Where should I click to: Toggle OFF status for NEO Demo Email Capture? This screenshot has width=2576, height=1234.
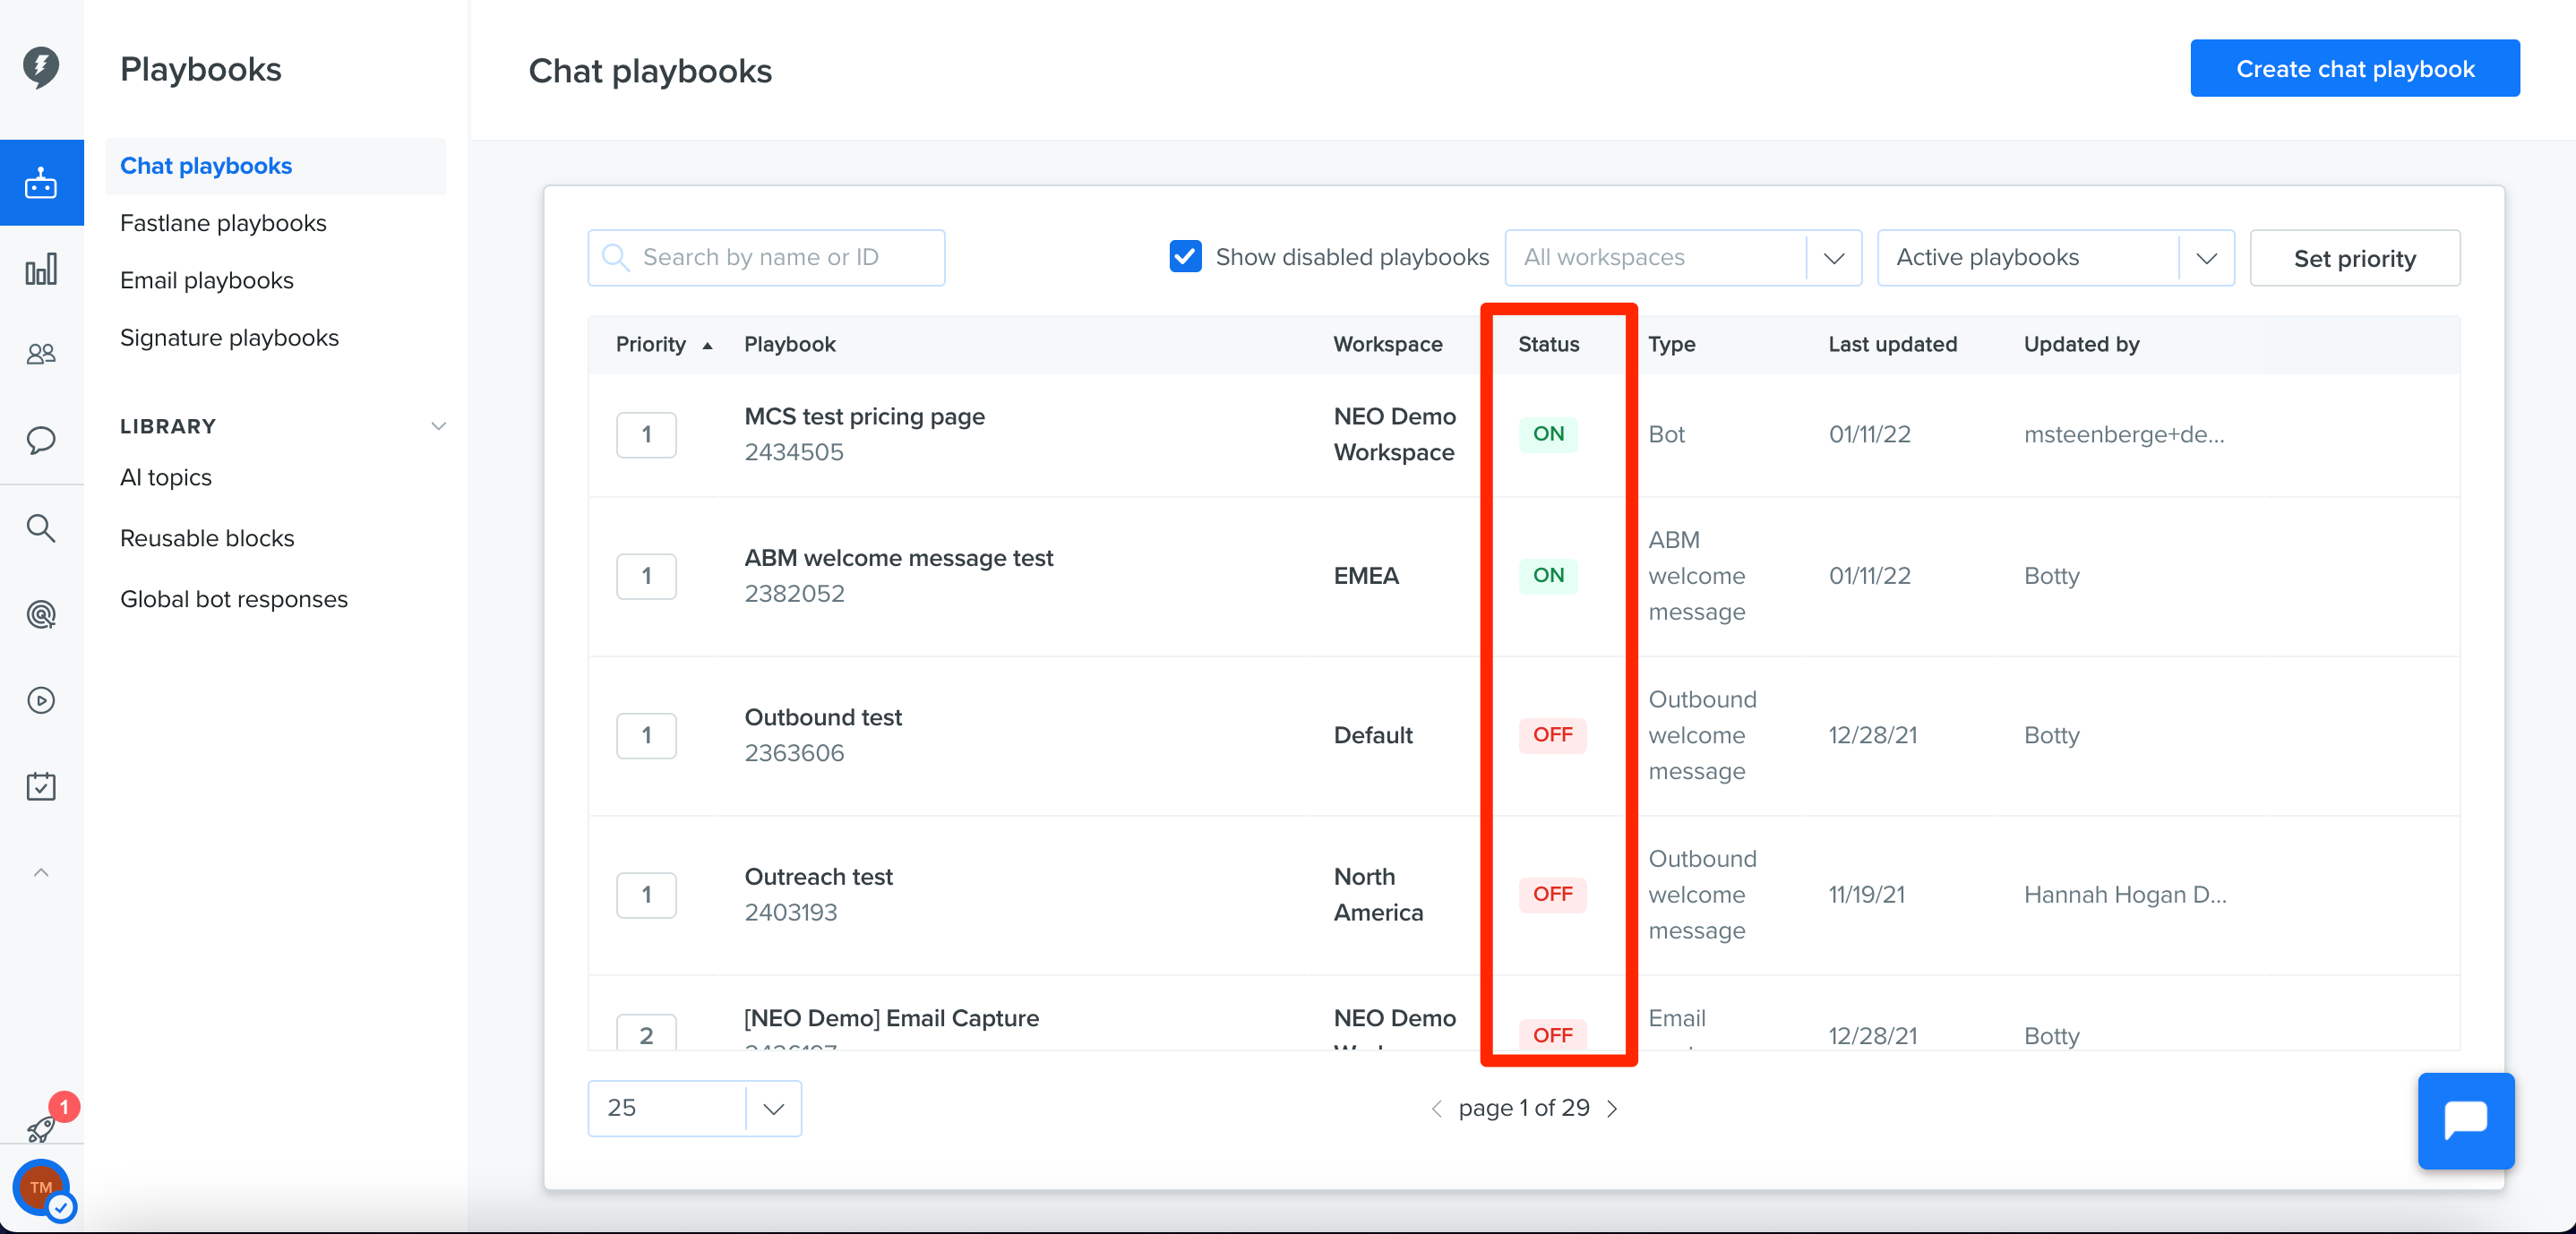click(1552, 1035)
